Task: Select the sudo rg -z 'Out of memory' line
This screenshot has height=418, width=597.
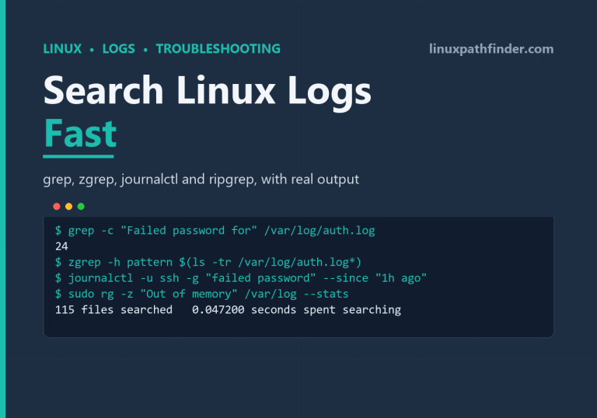Action: (x=202, y=294)
